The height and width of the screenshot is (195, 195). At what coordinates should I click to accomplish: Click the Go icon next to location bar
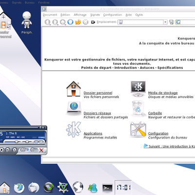coord(171,22)
